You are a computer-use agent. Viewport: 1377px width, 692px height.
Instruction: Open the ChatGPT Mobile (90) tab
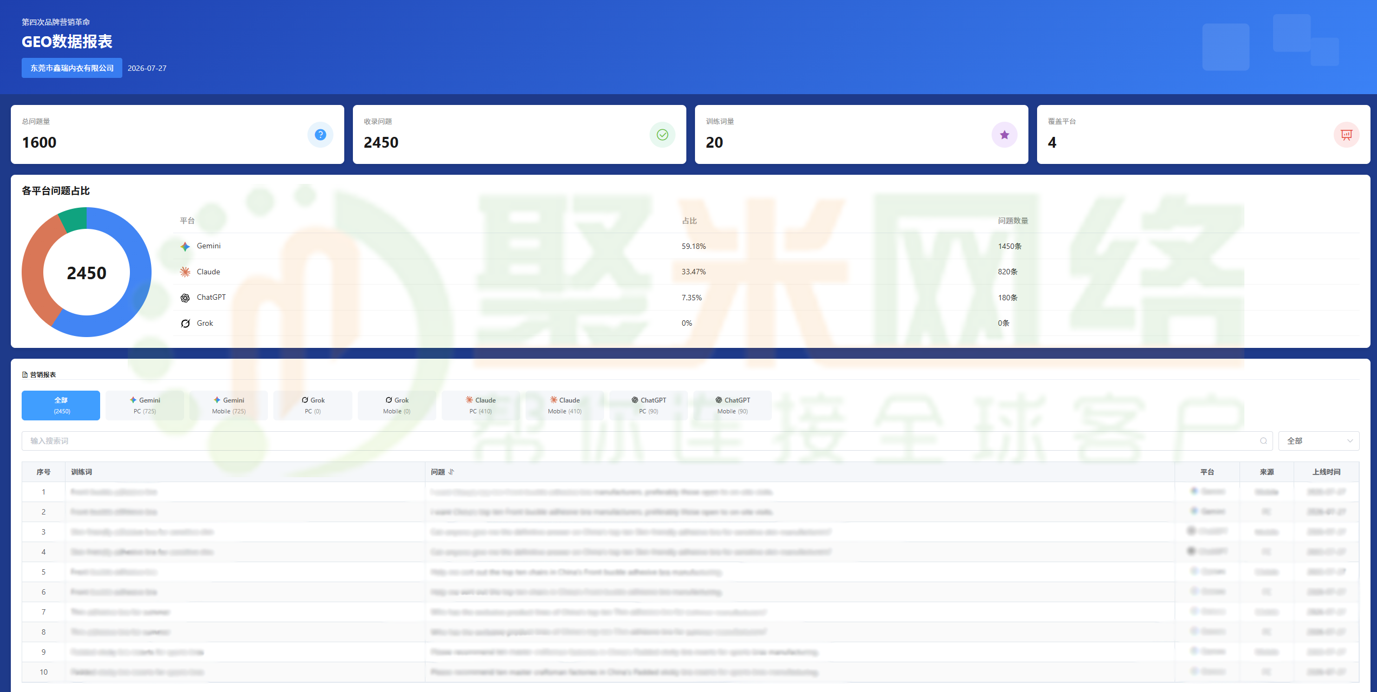coord(732,405)
